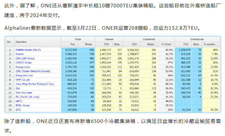Click paragraph mentioning 7000TEU container ships
The width and height of the screenshot is (225, 136).
[x=113, y=11]
